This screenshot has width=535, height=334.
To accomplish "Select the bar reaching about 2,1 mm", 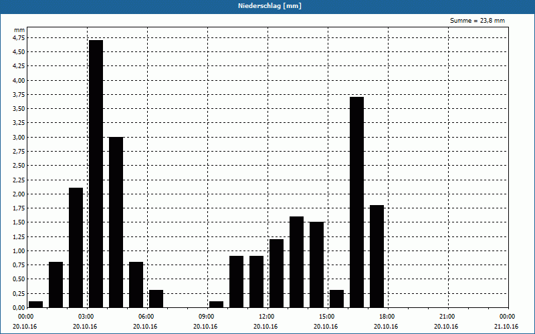I will tap(76, 248).
